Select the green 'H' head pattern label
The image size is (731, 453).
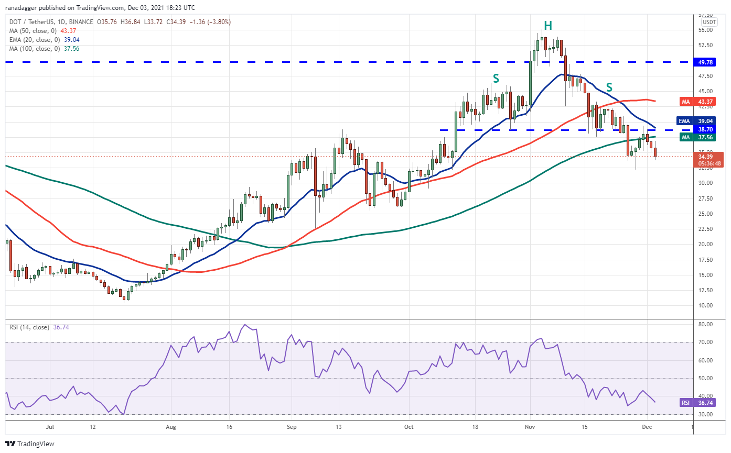coord(547,25)
